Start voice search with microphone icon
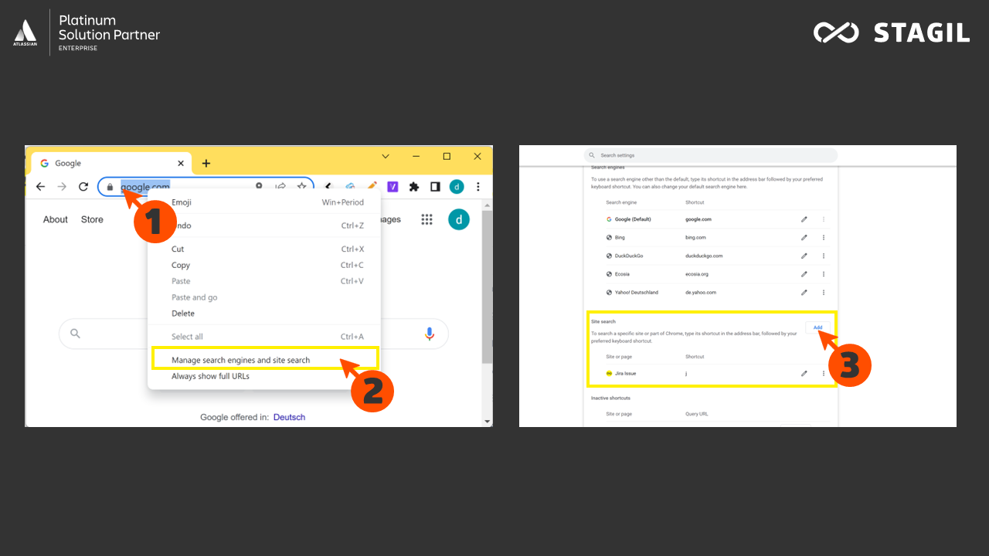The height and width of the screenshot is (556, 989). [430, 334]
